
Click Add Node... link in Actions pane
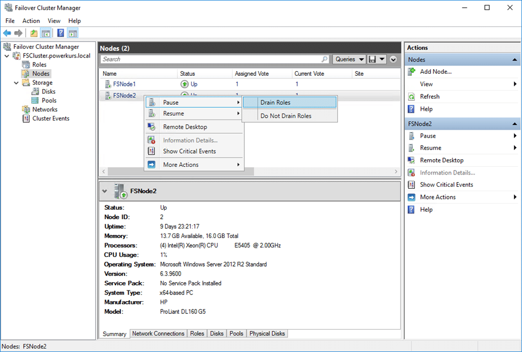coord(436,71)
